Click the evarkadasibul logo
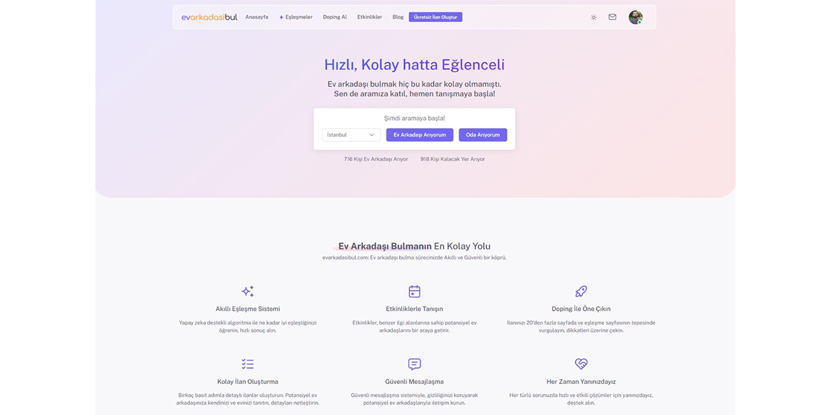The width and height of the screenshot is (831, 415). 209,17
